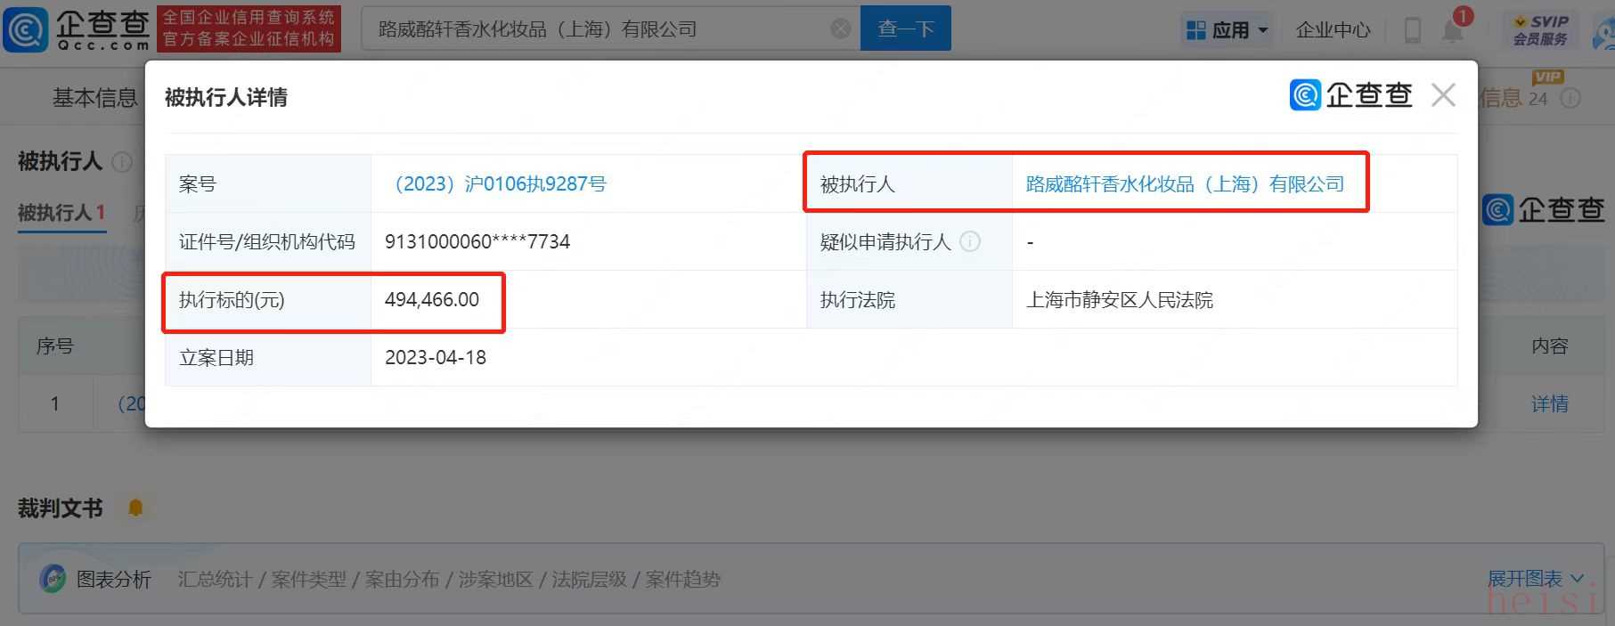Click the Qcc.com logo icon
Image resolution: width=1615 pixels, height=626 pixels.
pyautogui.click(x=27, y=29)
